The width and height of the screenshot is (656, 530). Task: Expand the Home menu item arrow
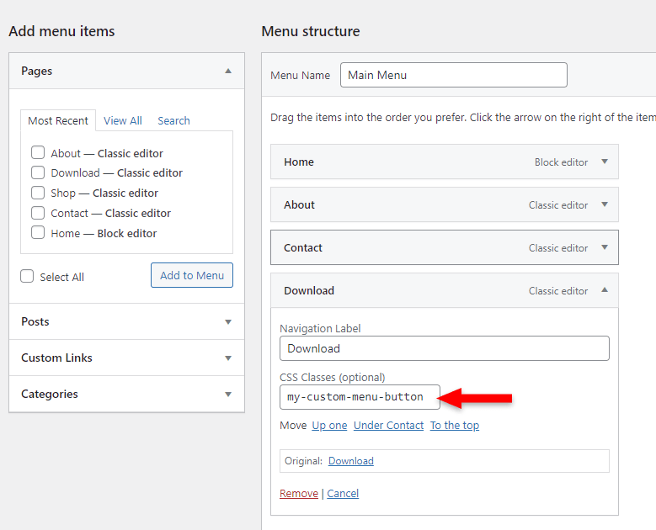(605, 162)
